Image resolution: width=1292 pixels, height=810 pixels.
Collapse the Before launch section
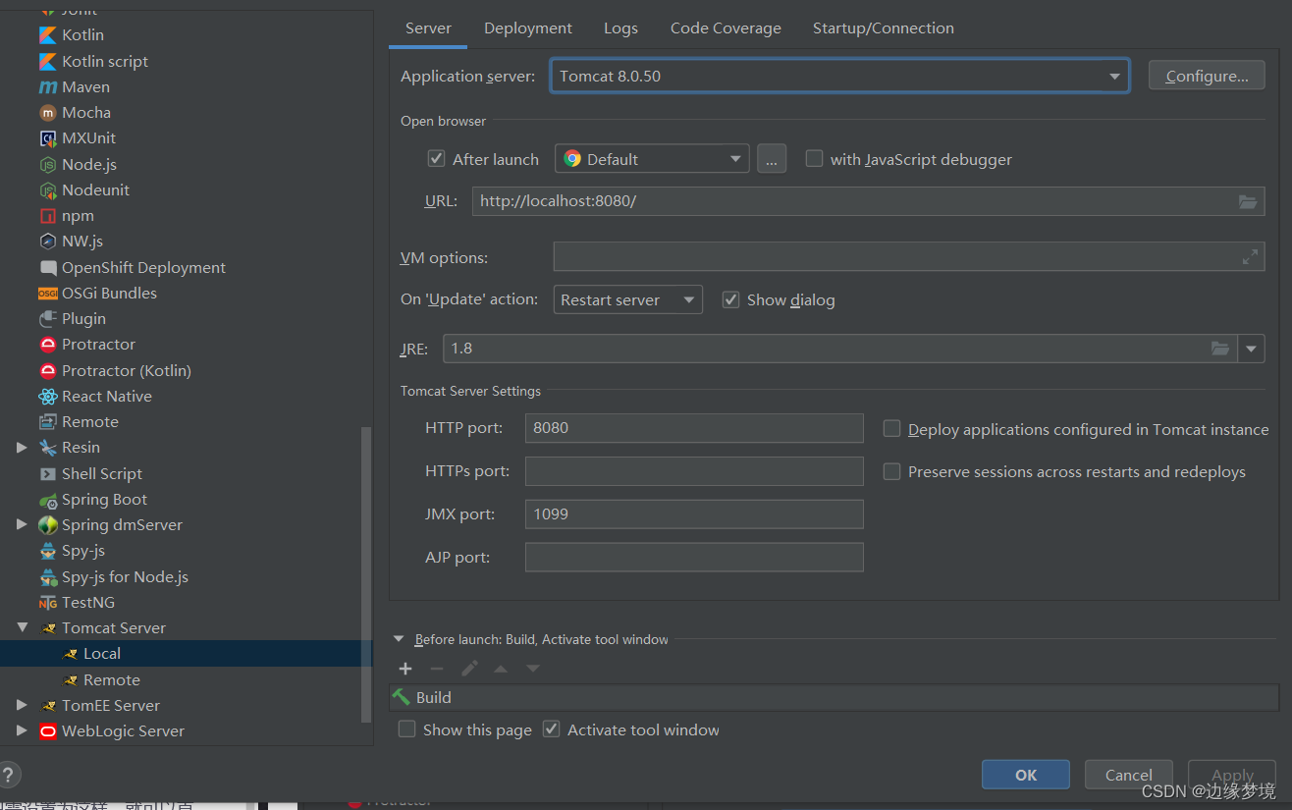[399, 639]
